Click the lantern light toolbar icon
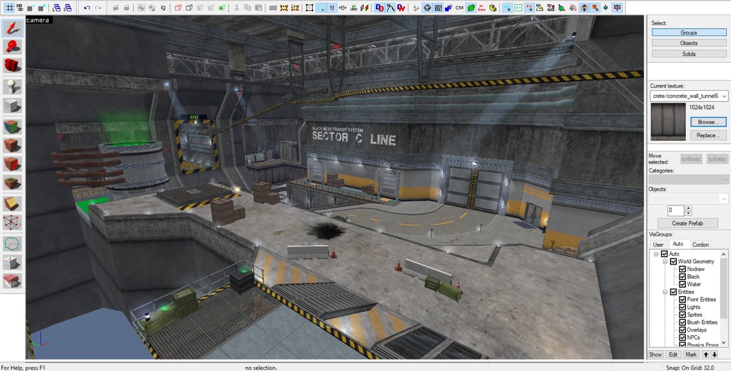This screenshot has width=731, height=371. pyautogui.click(x=585, y=8)
